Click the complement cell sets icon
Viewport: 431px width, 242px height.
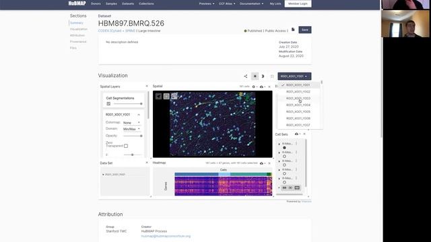click(297, 188)
